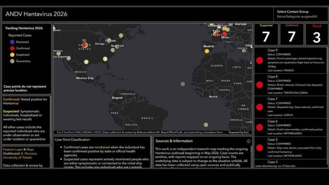The height and width of the screenshot is (185, 329).
Task: Select the quarantine point near Los Angeles
Action: coord(69,58)
